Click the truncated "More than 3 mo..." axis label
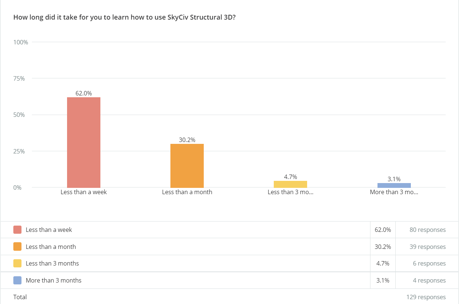This screenshot has height=304, width=459. point(394,192)
